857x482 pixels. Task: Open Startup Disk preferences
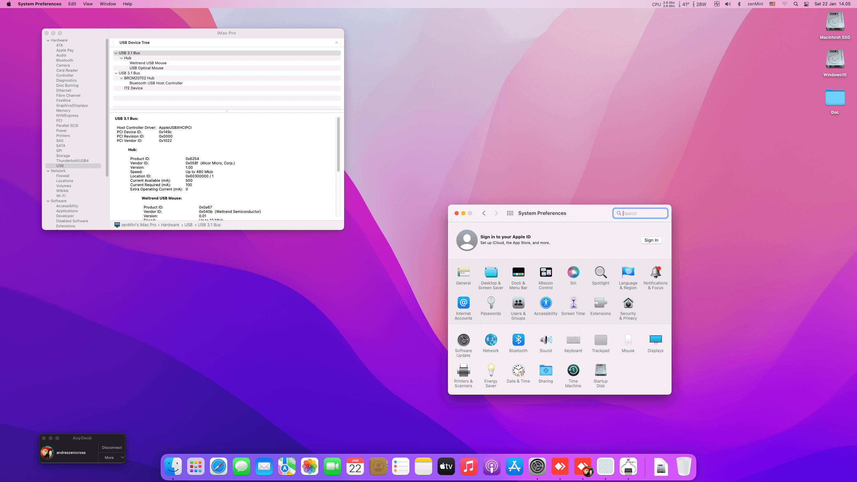click(601, 376)
